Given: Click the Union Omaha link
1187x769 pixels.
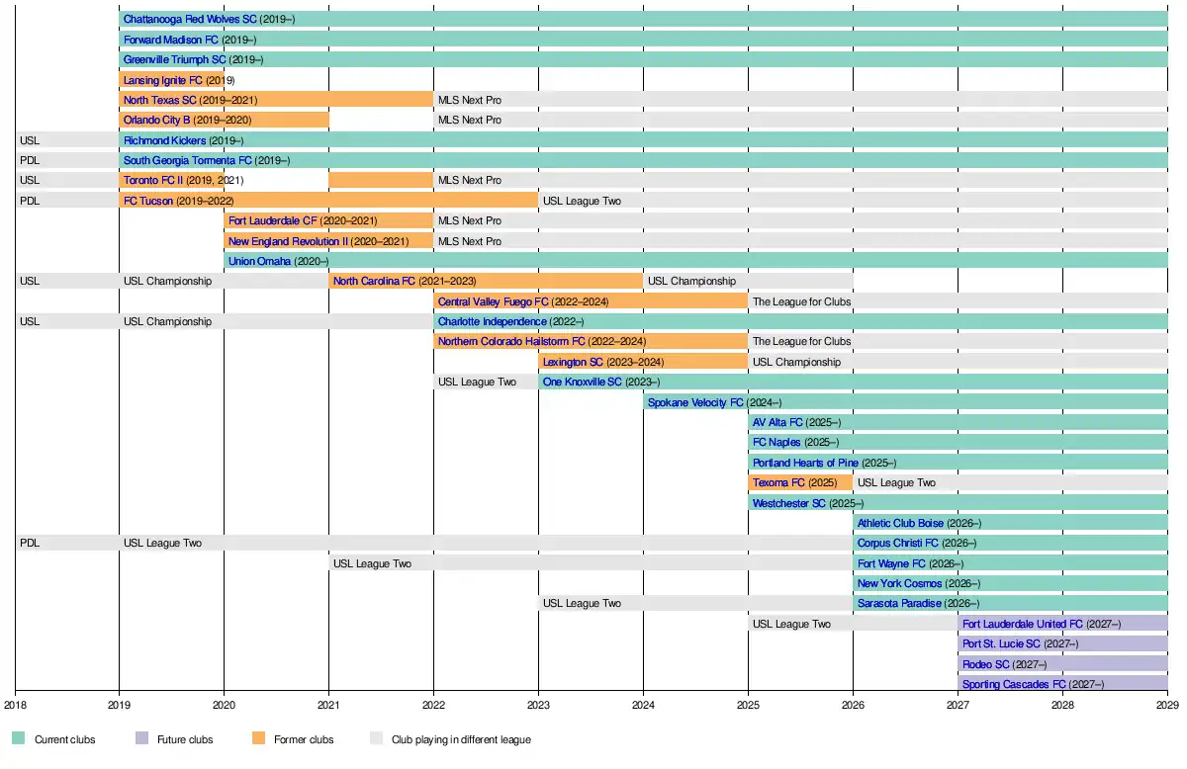Looking at the screenshot, I should [x=260, y=261].
